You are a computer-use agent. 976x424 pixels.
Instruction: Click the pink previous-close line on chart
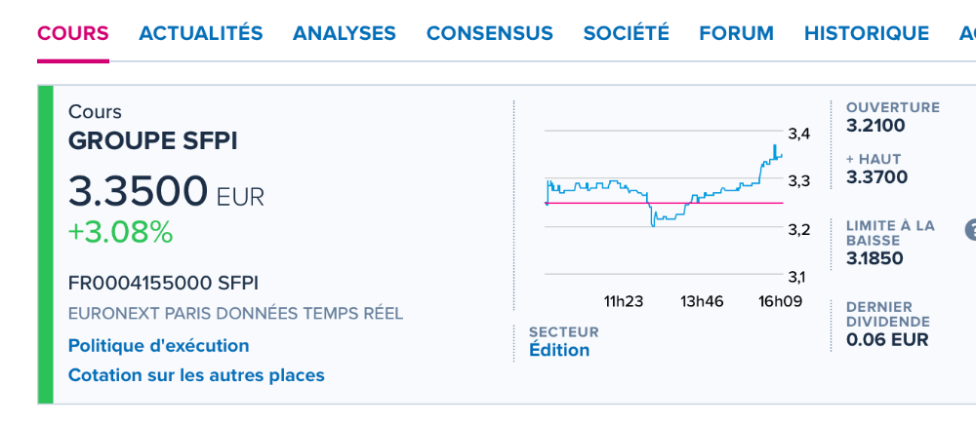coord(605,203)
